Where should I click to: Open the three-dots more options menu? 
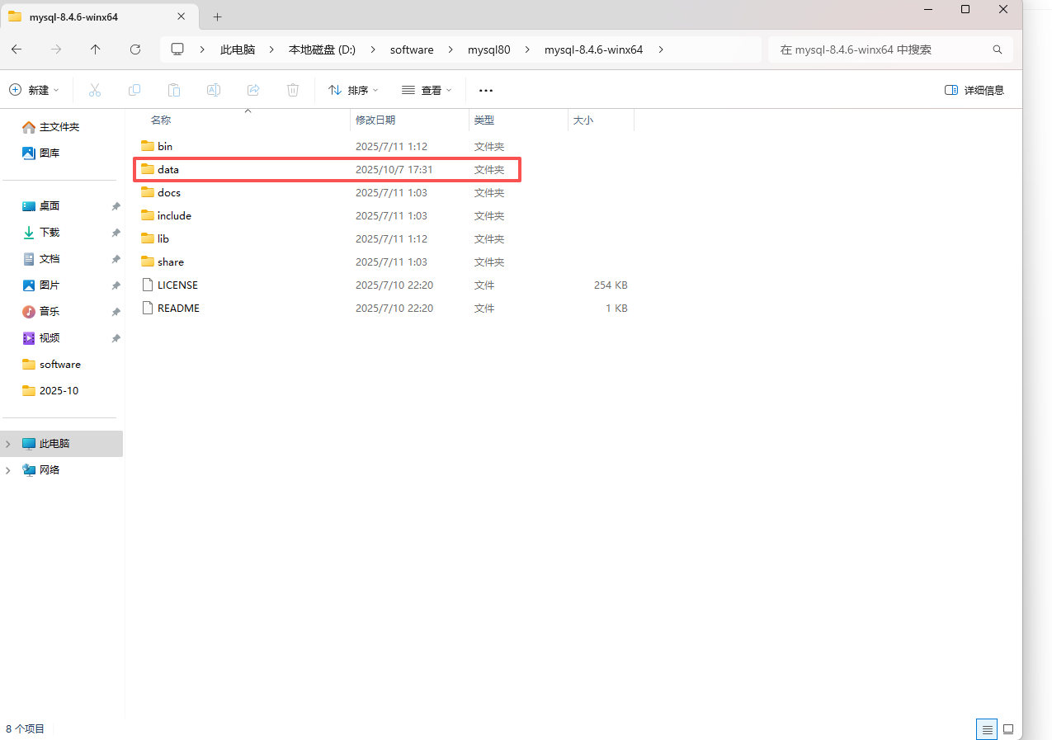coord(486,90)
